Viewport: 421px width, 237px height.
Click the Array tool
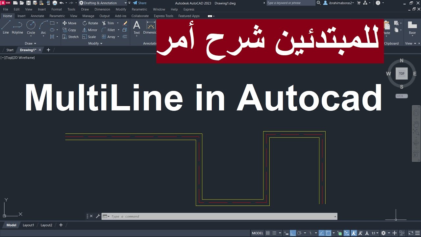[x=109, y=37]
